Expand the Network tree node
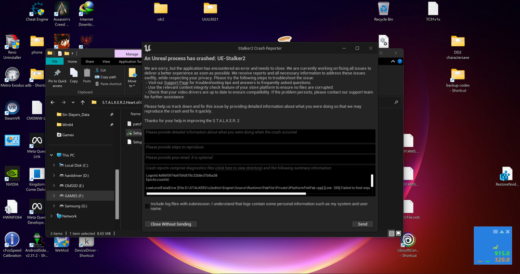 [x=51, y=216]
